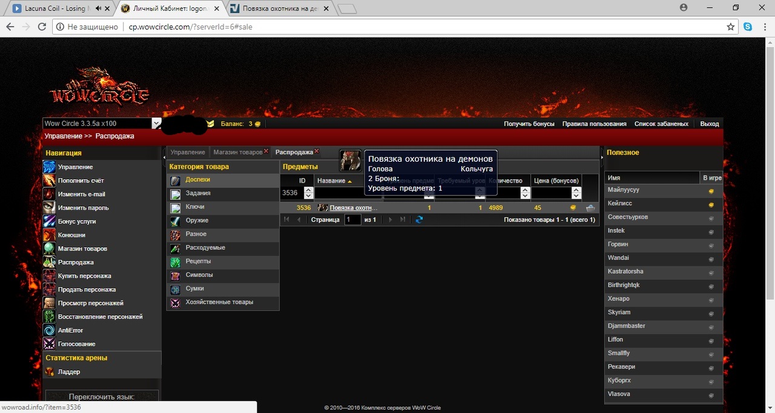Open AntiError from the navigation sidebar
The image size is (775, 413).
point(70,330)
